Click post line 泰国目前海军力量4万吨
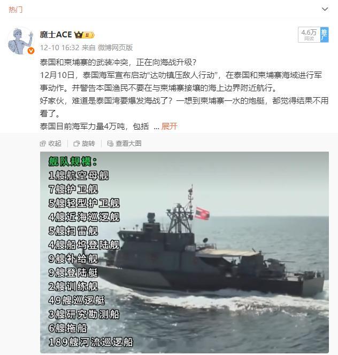This screenshot has width=338, height=355. [x=94, y=126]
